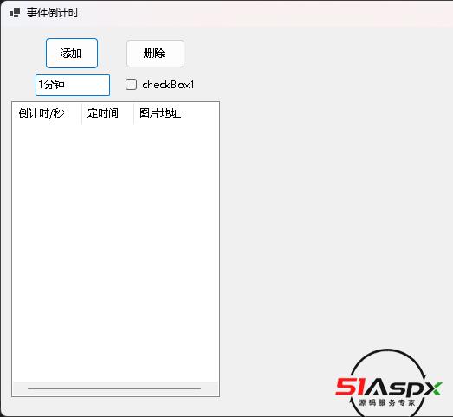This screenshot has width=453, height=417.
Task: Sort by the 倒计时/秒 column header
Action: 47,113
